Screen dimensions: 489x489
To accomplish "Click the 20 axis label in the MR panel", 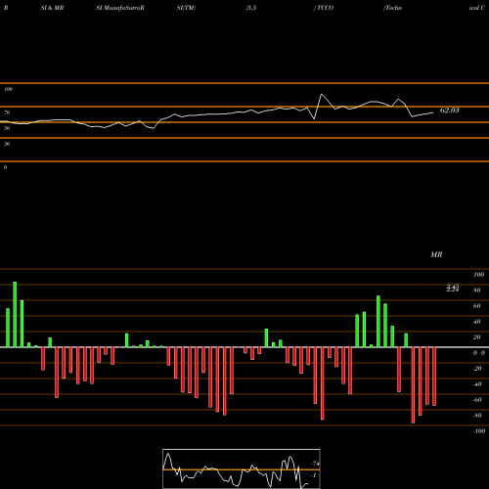I will click(x=477, y=337).
